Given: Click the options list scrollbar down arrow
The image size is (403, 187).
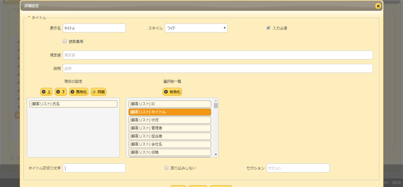Looking at the screenshot, I should point(215,155).
